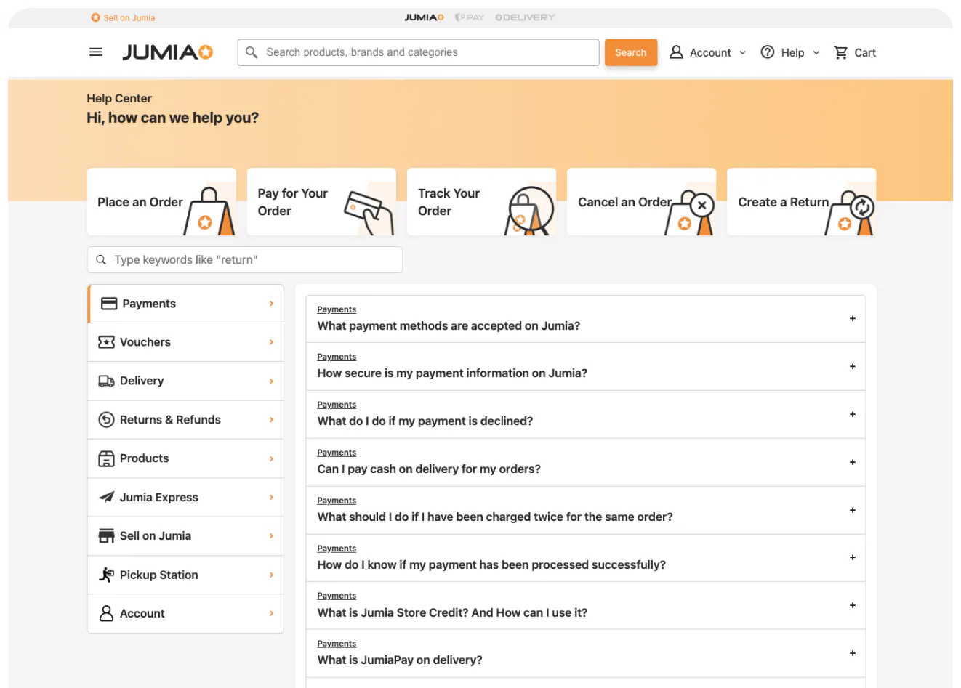Open the Cancel an Order card

pyautogui.click(x=641, y=202)
